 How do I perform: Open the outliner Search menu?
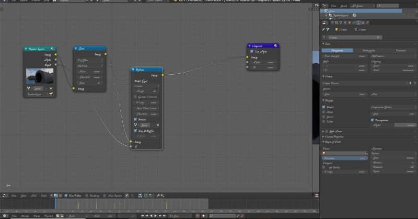(344, 6)
